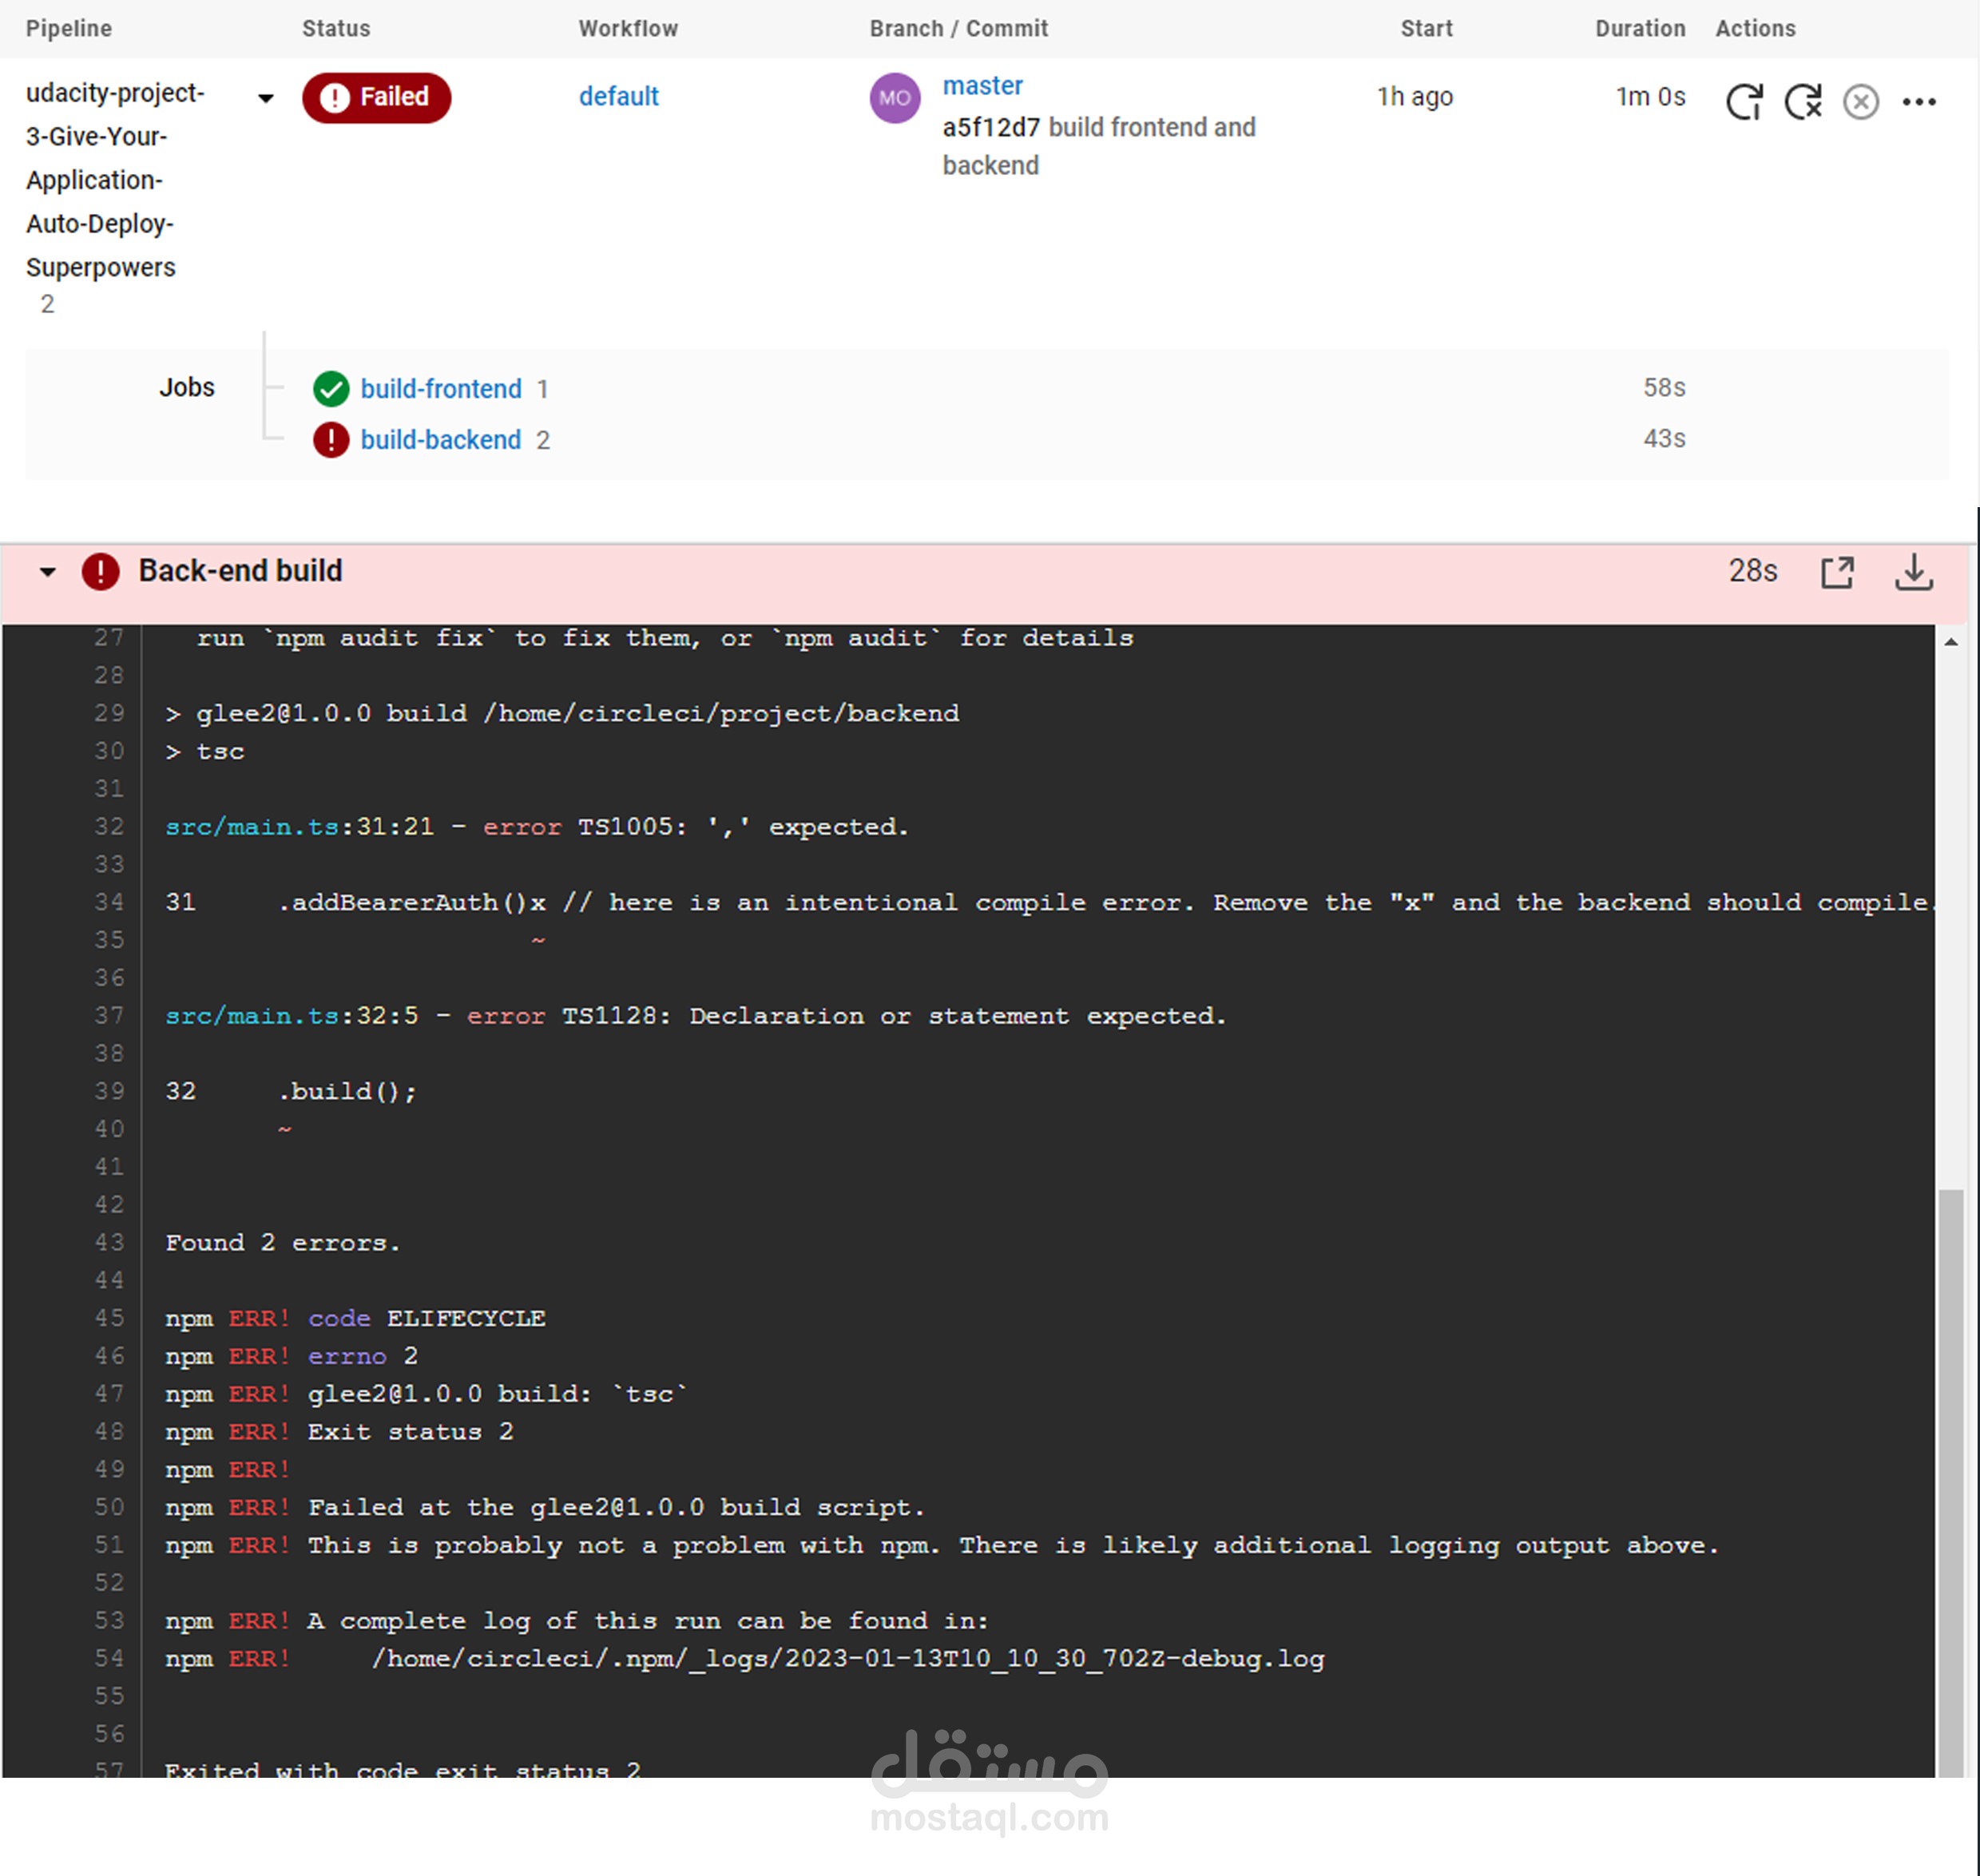
Task: Click the red Failed status badge
Action: [x=376, y=97]
